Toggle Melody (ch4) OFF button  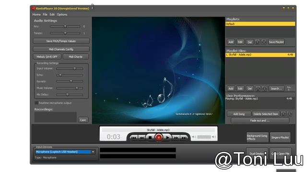pos(47,57)
